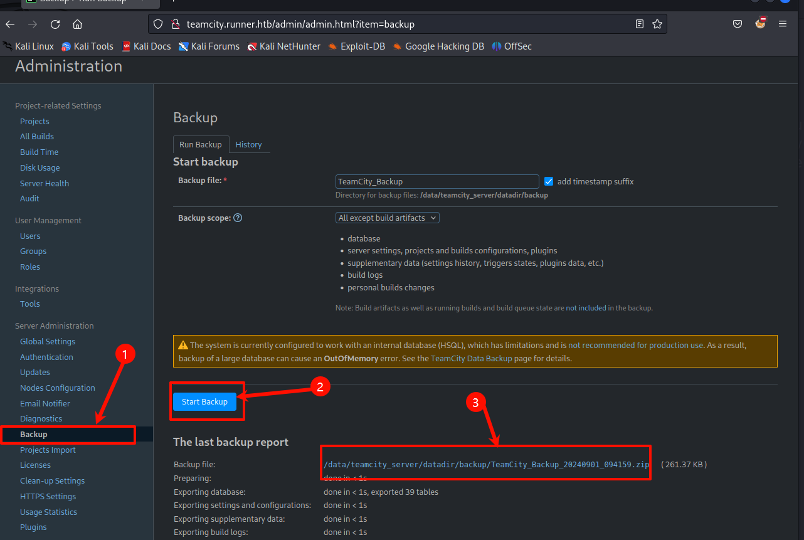Viewport: 804px width, 540px height.
Task: Click the browser URL address bar
Action: [408, 24]
